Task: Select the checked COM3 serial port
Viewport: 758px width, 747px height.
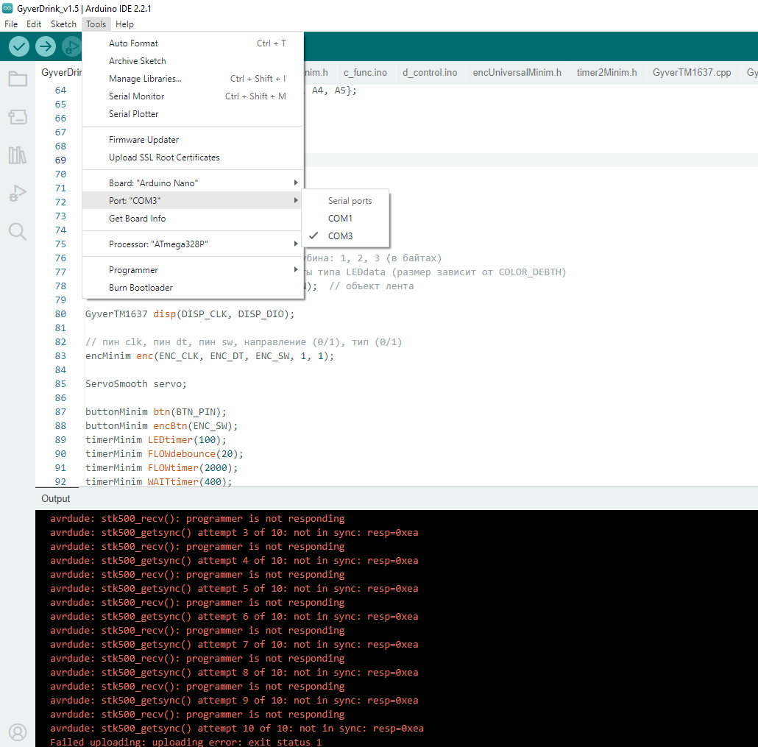Action: pyautogui.click(x=340, y=236)
